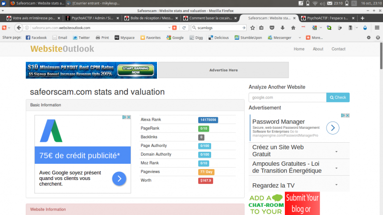
Task: Switch to the Boîte de réception tab
Action: [151, 18]
